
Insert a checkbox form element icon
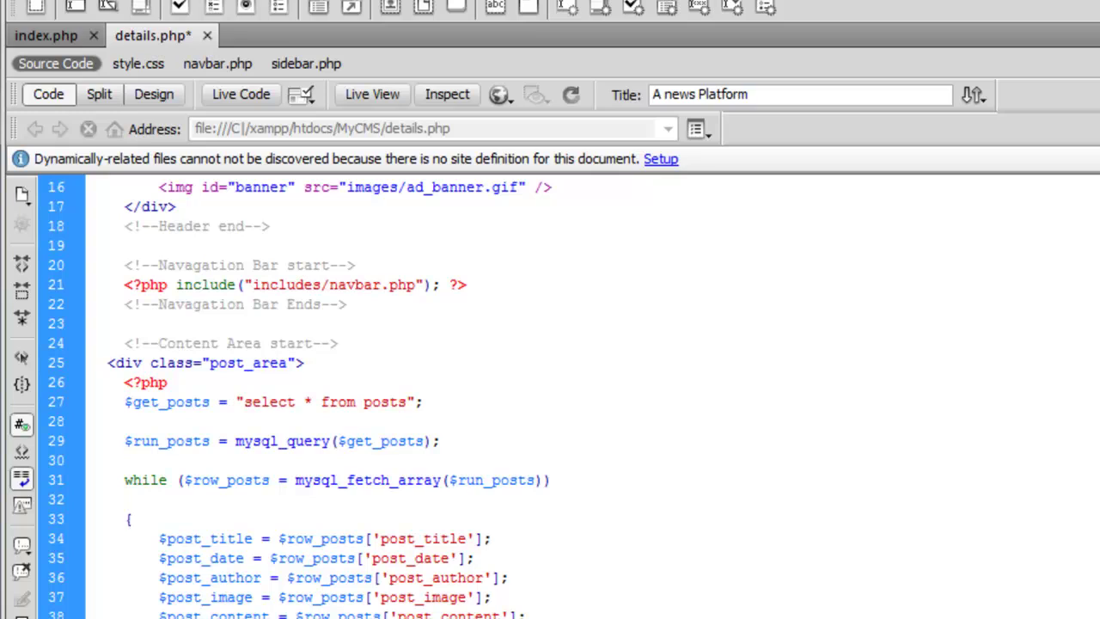pos(180,7)
